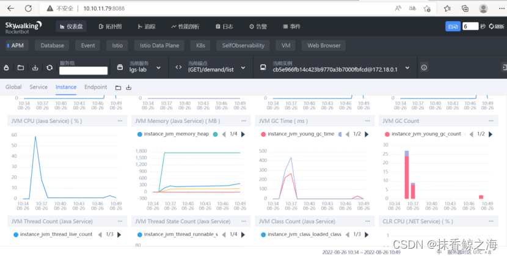Viewport: 507px width, 256px height.
Task: Go to next JVM Class Count legend page
Action: 367,235
